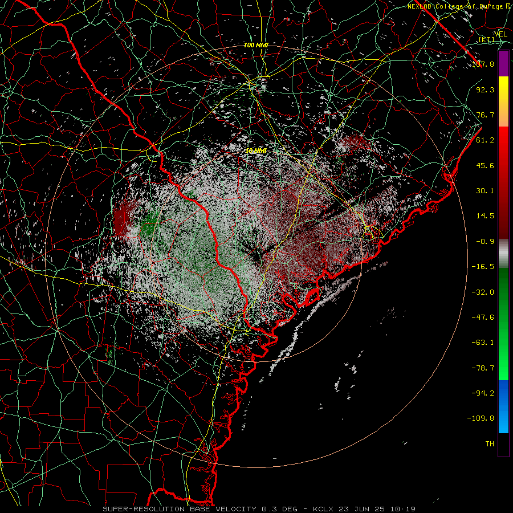Click the '100 NMI' range ring label
The image size is (513, 513).
tap(256, 45)
